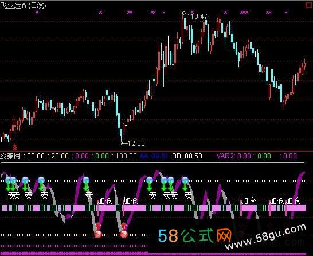Image resolution: width=313 pixels, height=256 pixels.
Task: Click the www.58gu.com watermark link
Action: 265,237
